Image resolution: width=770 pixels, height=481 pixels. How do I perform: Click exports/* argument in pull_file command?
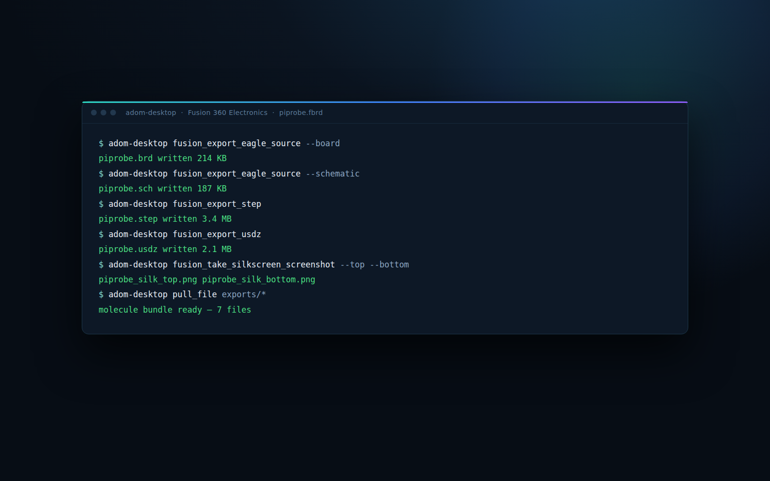[x=244, y=294]
